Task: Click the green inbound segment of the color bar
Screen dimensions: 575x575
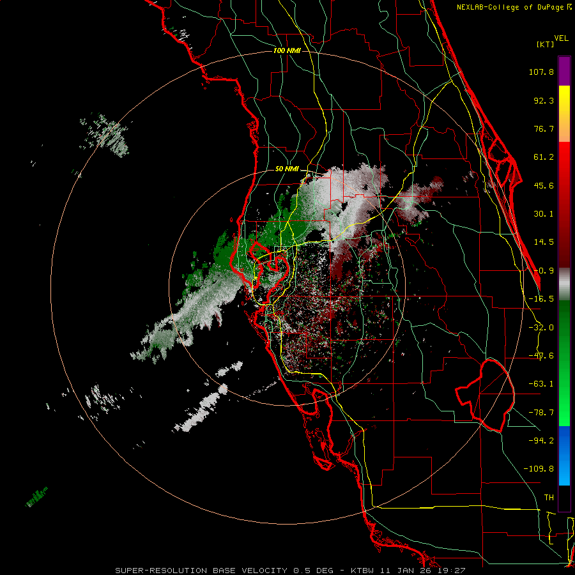Action: click(x=564, y=363)
